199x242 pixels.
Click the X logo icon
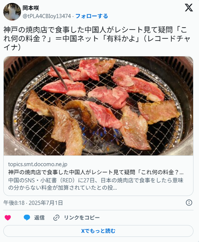189,8
